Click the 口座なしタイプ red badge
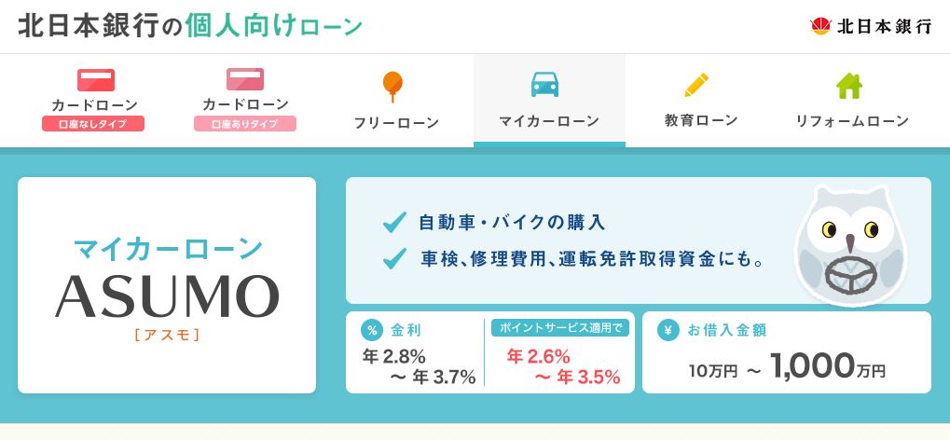Viewport: 950px width, 440px height. [93, 124]
